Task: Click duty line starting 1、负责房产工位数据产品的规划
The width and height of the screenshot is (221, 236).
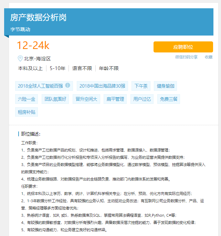Action: [96, 150]
